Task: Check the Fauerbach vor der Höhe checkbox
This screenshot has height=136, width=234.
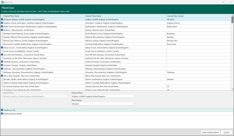Action: point(2,58)
